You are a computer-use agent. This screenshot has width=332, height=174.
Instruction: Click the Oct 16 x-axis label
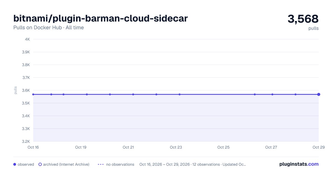click(33, 147)
